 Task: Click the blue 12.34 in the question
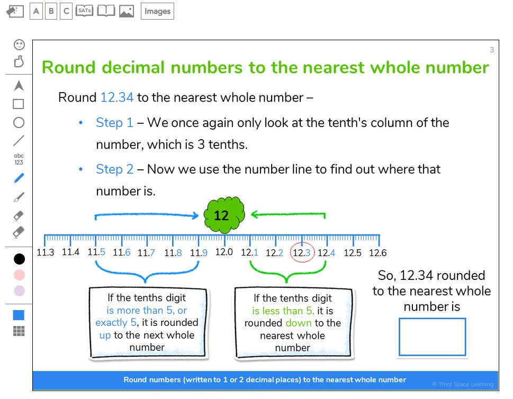117,97
